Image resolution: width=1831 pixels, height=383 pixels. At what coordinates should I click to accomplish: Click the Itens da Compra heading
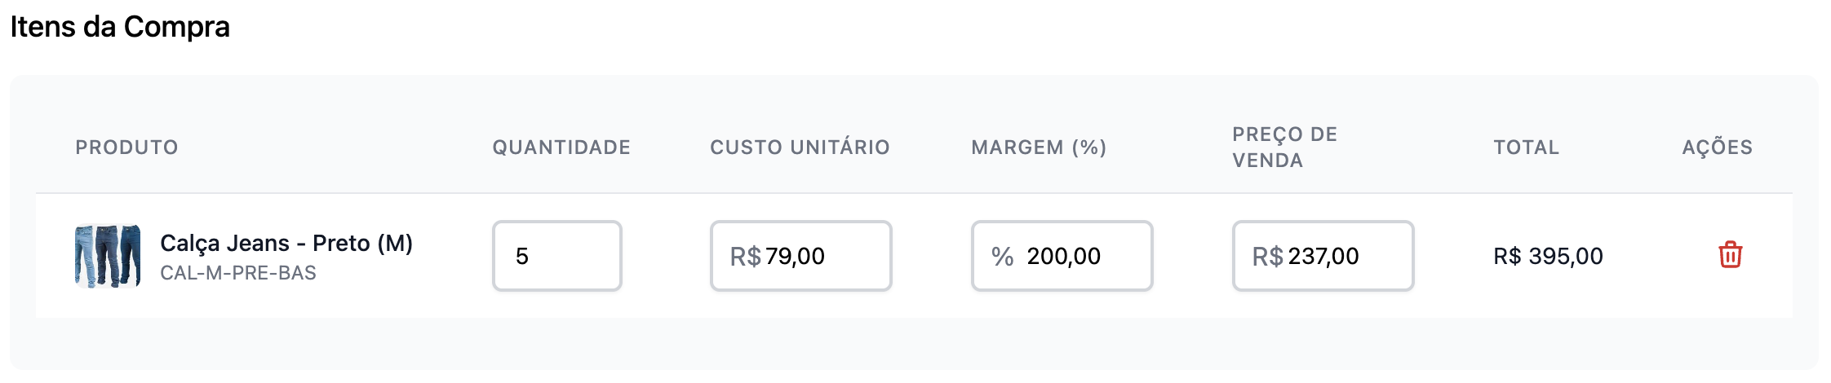pyautogui.click(x=120, y=27)
